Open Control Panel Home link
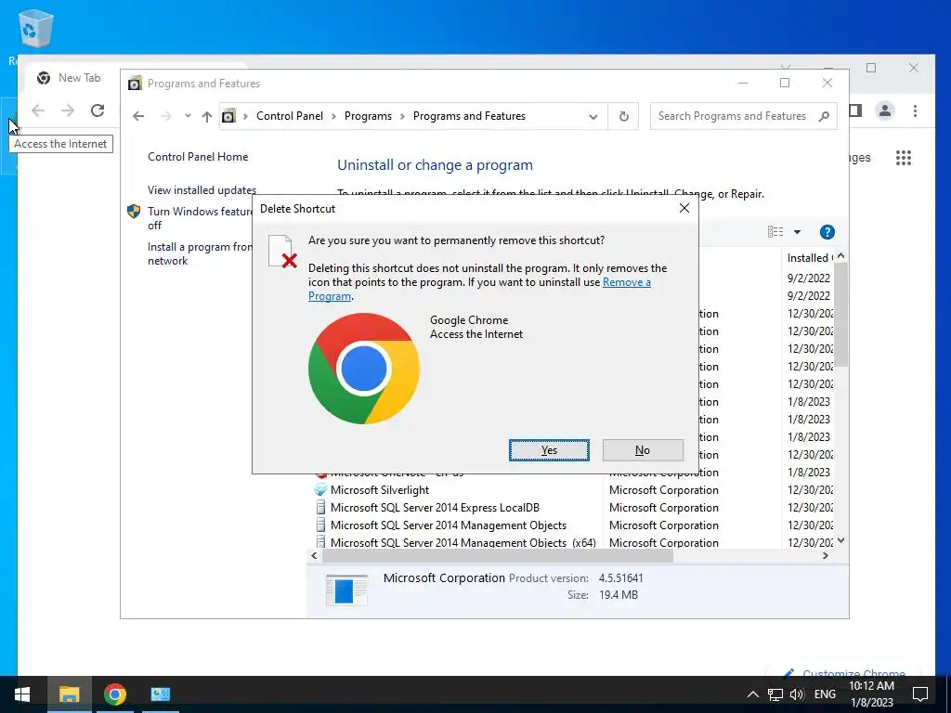The width and height of the screenshot is (951, 713). [x=198, y=156]
